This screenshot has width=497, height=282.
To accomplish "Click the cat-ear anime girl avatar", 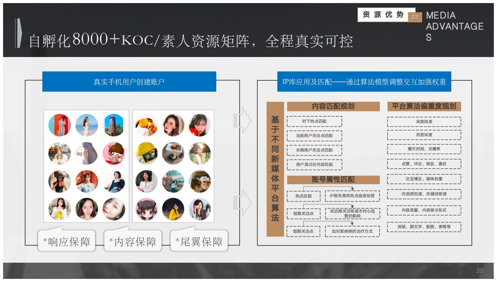I will click(146, 209).
